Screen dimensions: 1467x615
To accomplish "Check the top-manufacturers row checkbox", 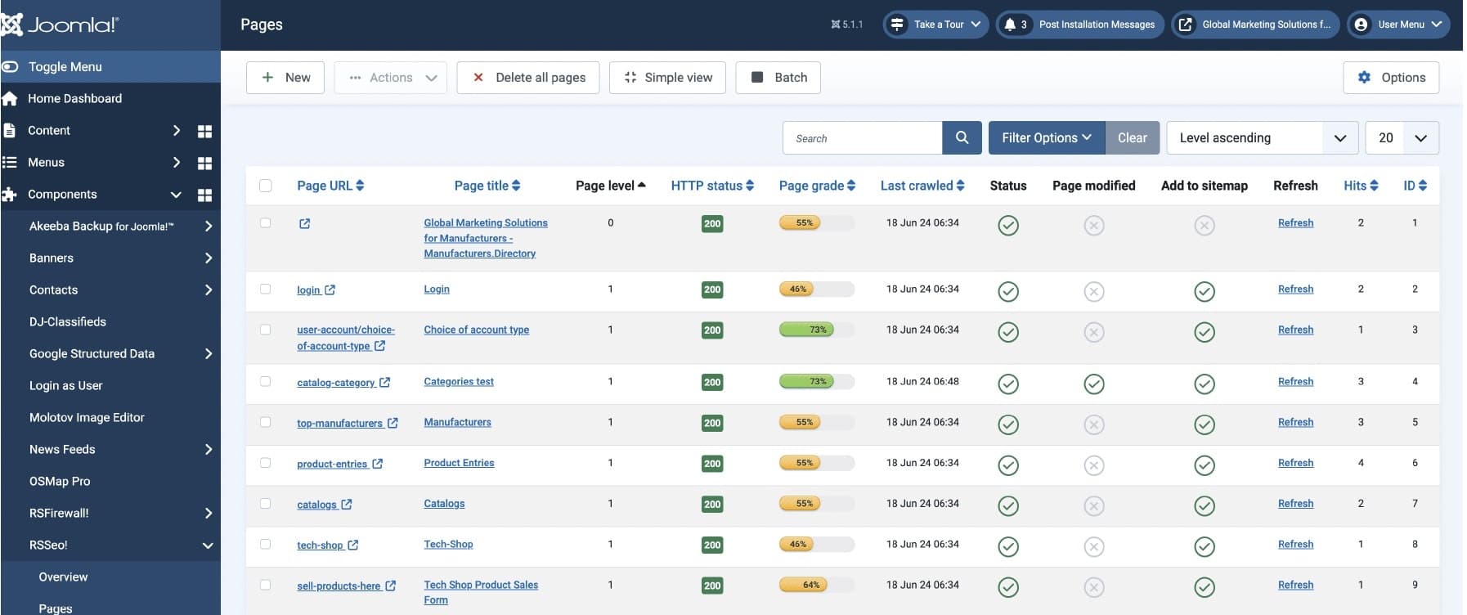I will point(265,422).
